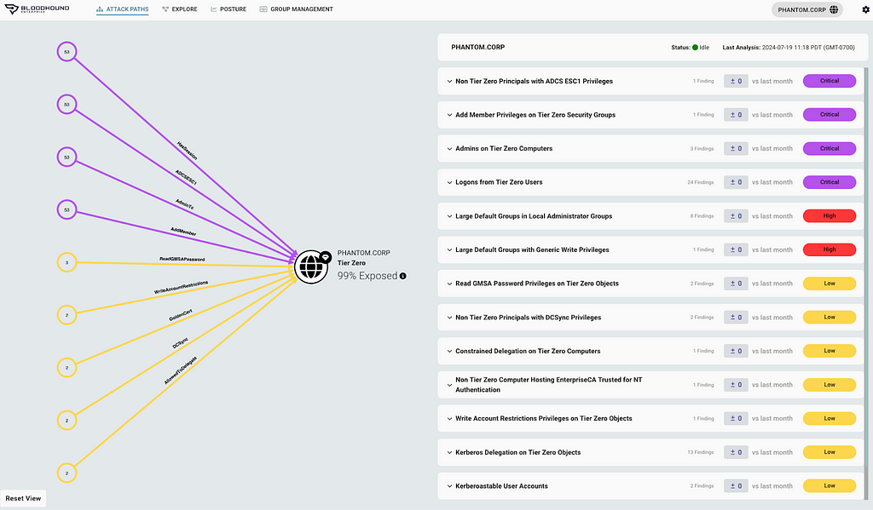Image resolution: width=873 pixels, height=510 pixels.
Task: Click the ± 0 counter for Kerberoastable User Accounts
Action: [736, 486]
